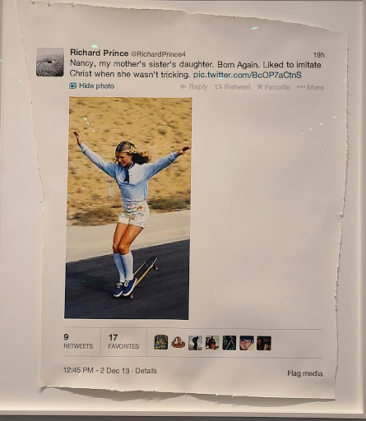Click the Favorite star icon
Screen dimensions: 366x421
[260, 87]
